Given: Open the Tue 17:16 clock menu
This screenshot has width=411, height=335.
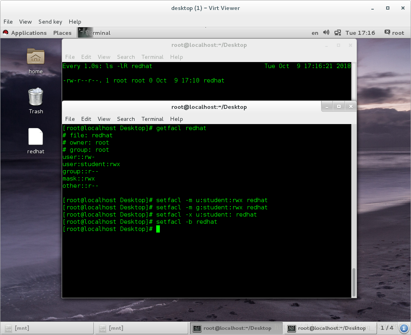Looking at the screenshot, I should [x=360, y=33].
